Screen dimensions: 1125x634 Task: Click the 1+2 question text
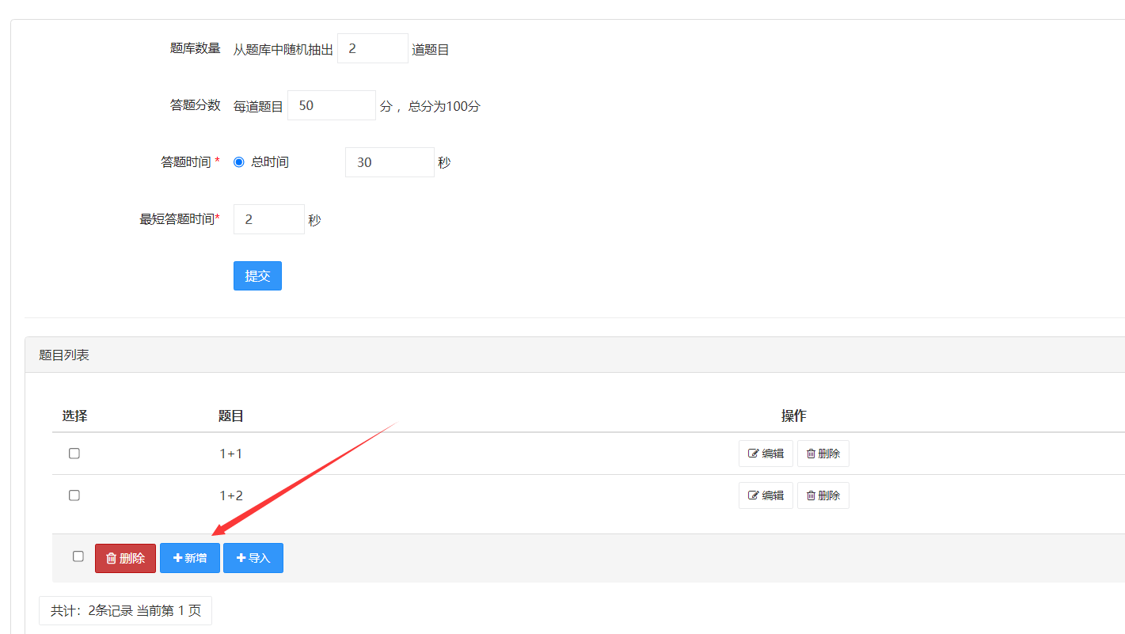(x=231, y=495)
